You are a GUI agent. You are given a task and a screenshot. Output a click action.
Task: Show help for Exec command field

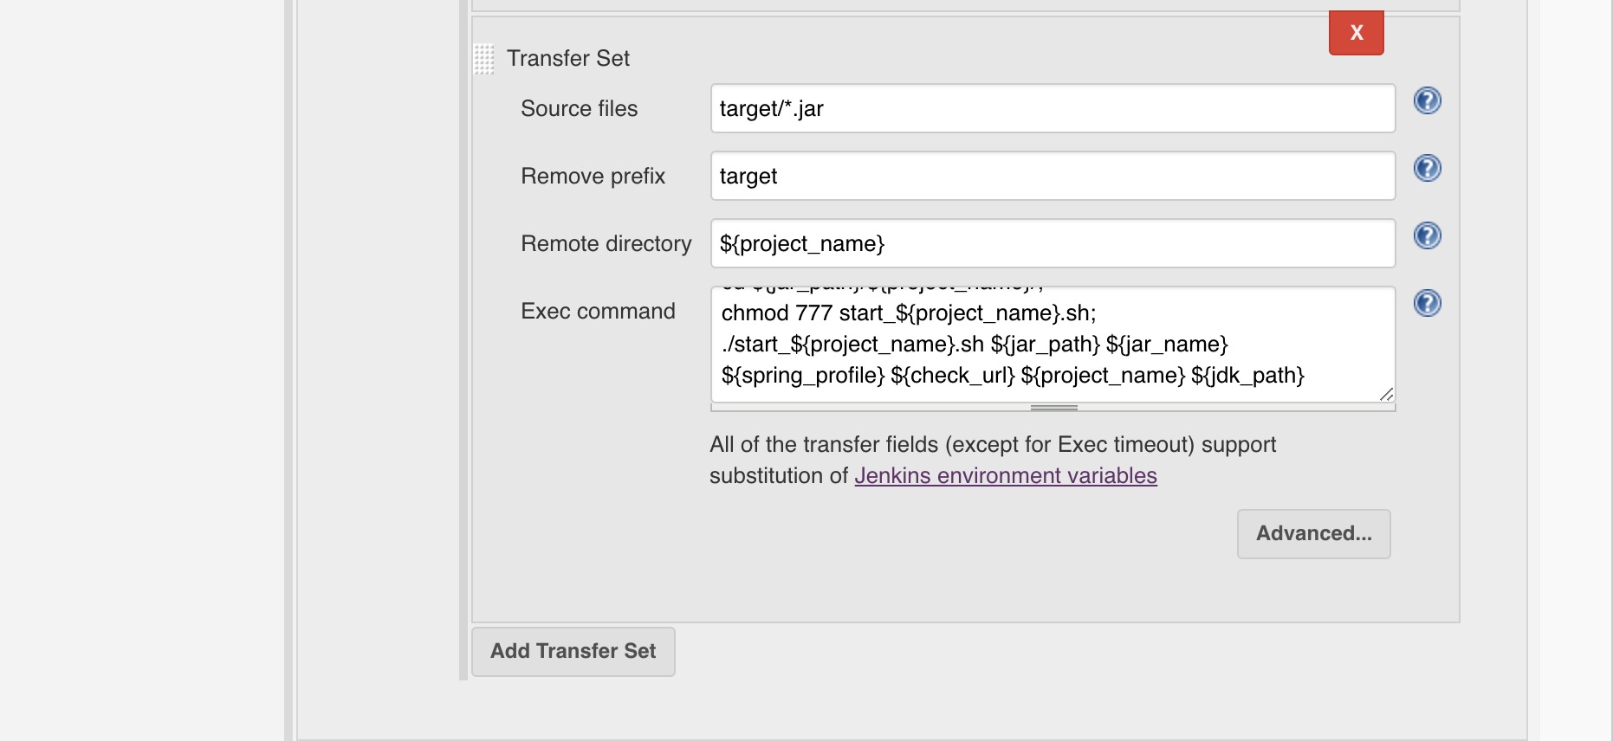tap(1427, 303)
